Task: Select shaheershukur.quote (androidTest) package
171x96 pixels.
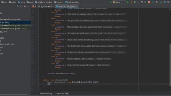Action: (x=15, y=25)
